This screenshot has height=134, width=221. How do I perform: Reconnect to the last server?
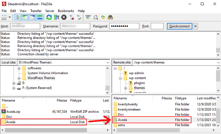(x=78, y=17)
